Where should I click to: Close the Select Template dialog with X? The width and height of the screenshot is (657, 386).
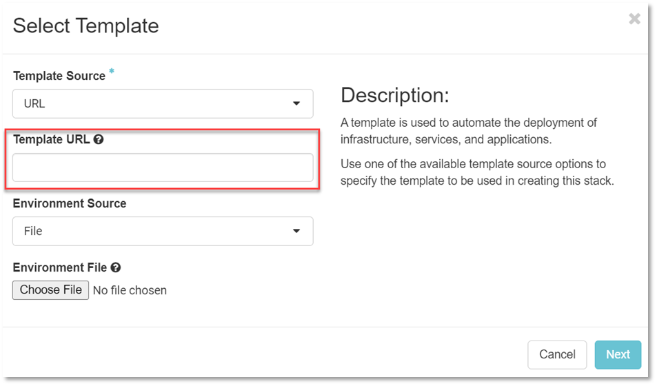[x=634, y=19]
